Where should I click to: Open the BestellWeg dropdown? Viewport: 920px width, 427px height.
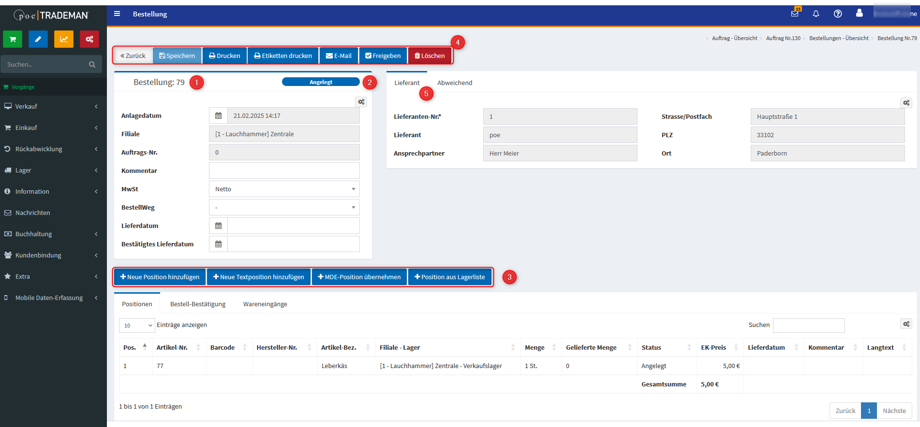click(x=284, y=207)
